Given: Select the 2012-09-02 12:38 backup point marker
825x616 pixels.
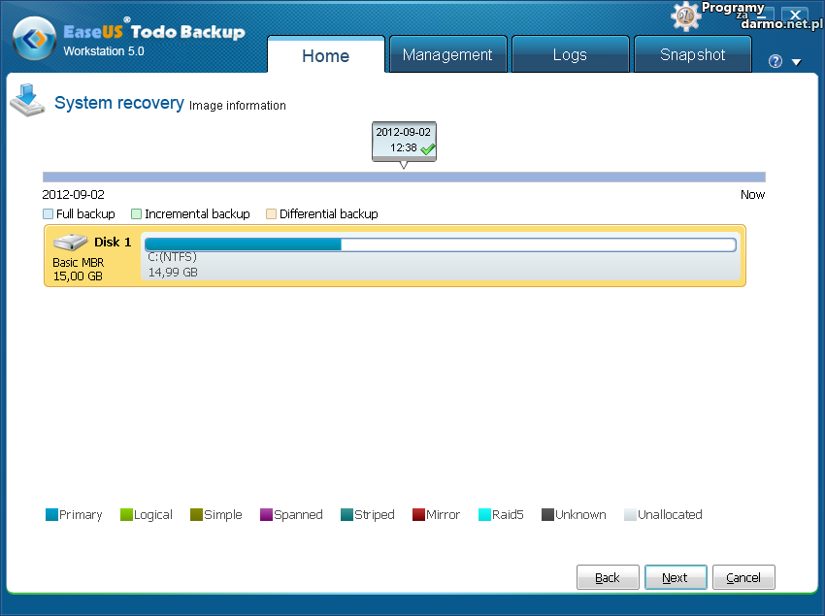Looking at the screenshot, I should click(x=403, y=141).
